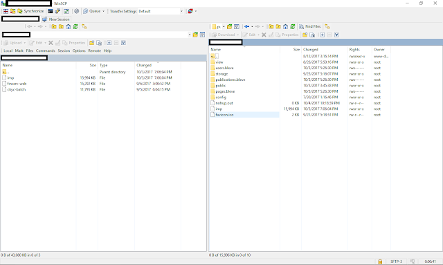443x265 pixels.
Task: Open the Session menu
Action: [64, 51]
